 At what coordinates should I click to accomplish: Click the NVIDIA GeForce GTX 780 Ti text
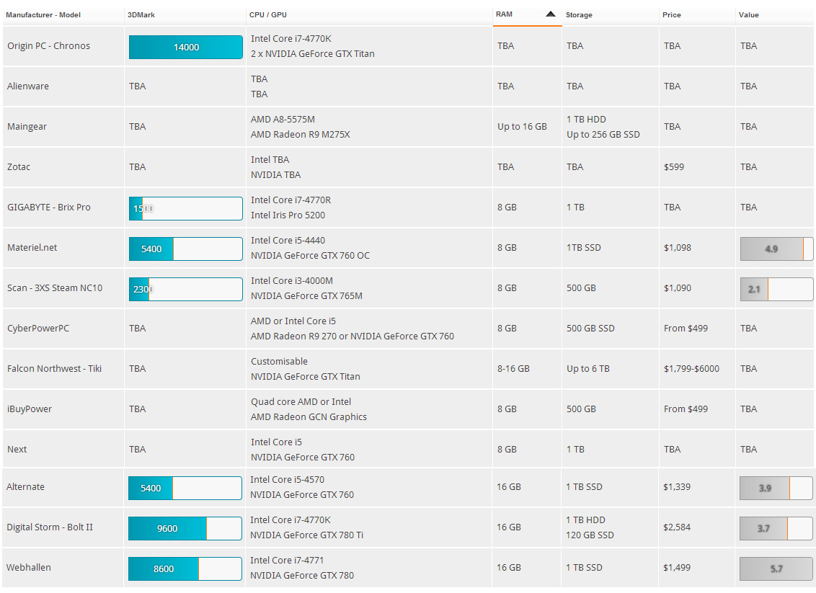coord(306,535)
